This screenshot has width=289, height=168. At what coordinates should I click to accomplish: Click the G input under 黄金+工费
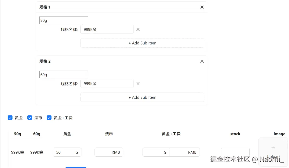tap(156, 152)
